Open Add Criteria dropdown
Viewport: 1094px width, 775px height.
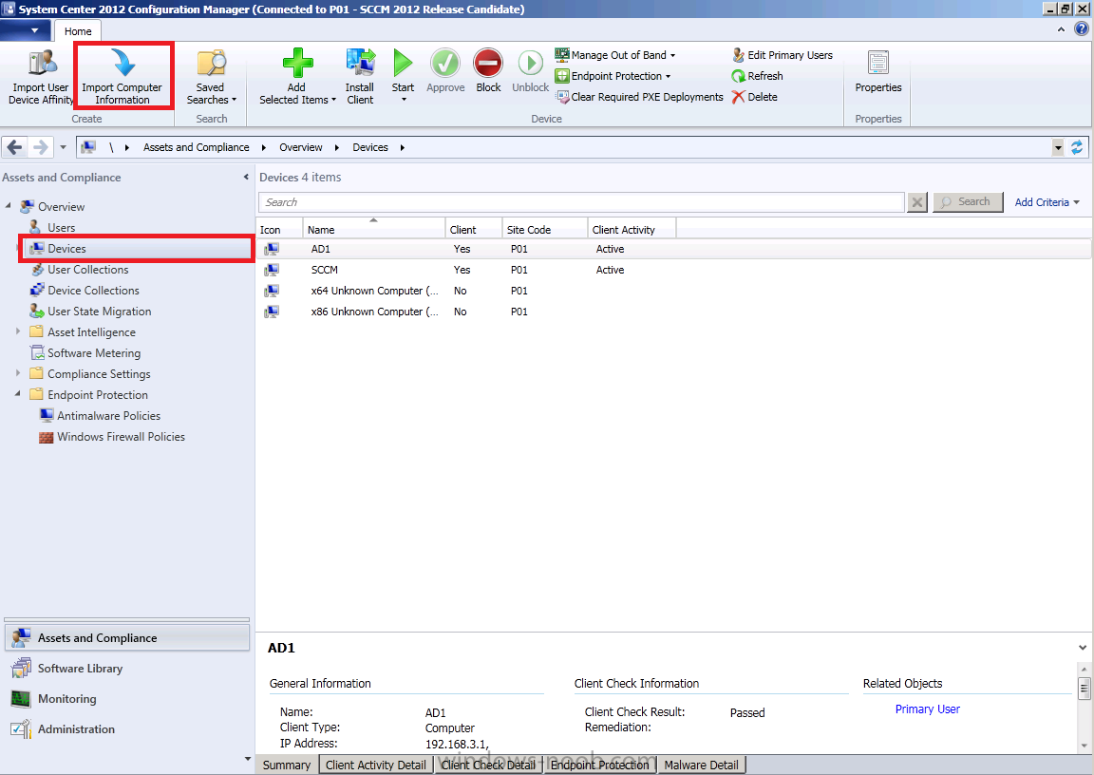click(1047, 202)
